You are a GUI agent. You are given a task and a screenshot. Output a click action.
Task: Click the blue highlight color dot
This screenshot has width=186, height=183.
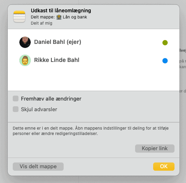pyautogui.click(x=165, y=61)
